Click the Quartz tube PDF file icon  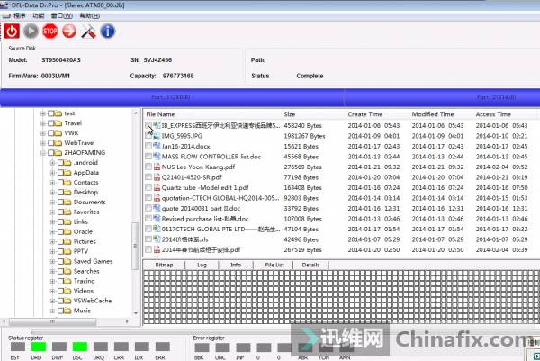(x=157, y=187)
